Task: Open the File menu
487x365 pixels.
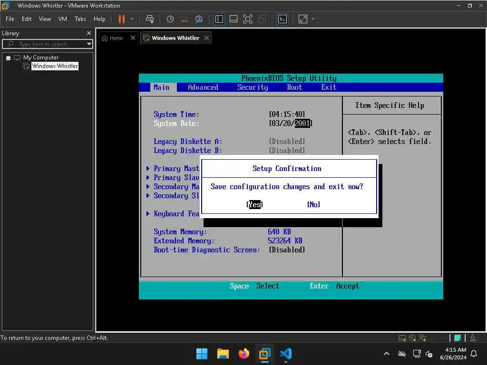Action: [10, 19]
